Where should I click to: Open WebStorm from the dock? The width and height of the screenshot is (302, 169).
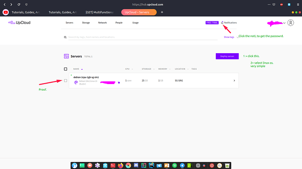[x=151, y=166]
